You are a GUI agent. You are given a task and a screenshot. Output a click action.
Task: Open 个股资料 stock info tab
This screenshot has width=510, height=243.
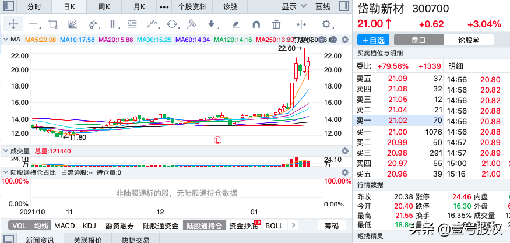tap(194, 6)
